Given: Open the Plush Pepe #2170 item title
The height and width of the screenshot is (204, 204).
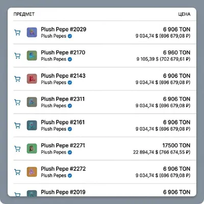Looking at the screenshot, I should coord(63,53).
